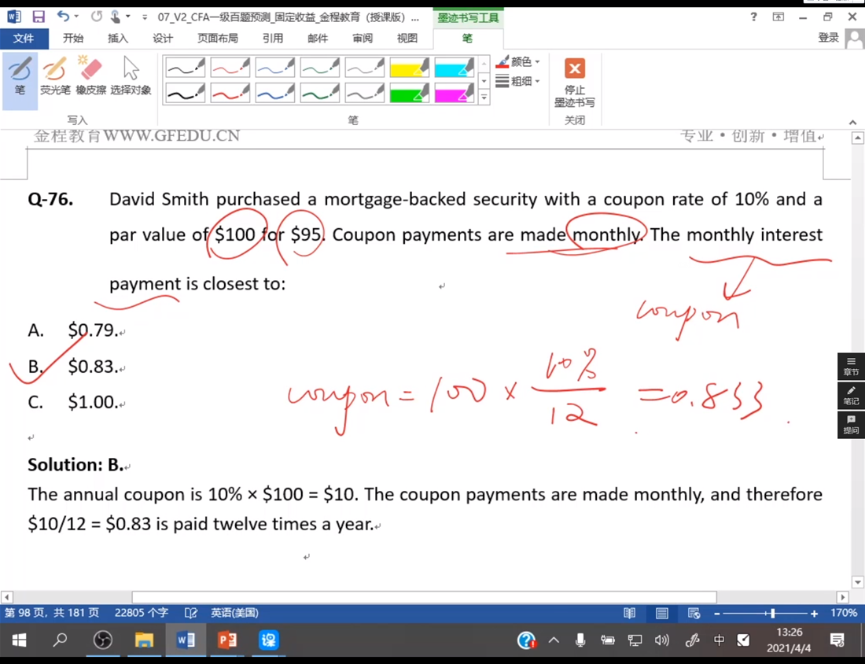
Task: Open the 粗细 thickness dropdown
Action: click(x=517, y=81)
